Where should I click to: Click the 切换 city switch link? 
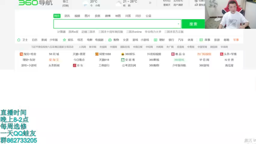coord(66,5)
